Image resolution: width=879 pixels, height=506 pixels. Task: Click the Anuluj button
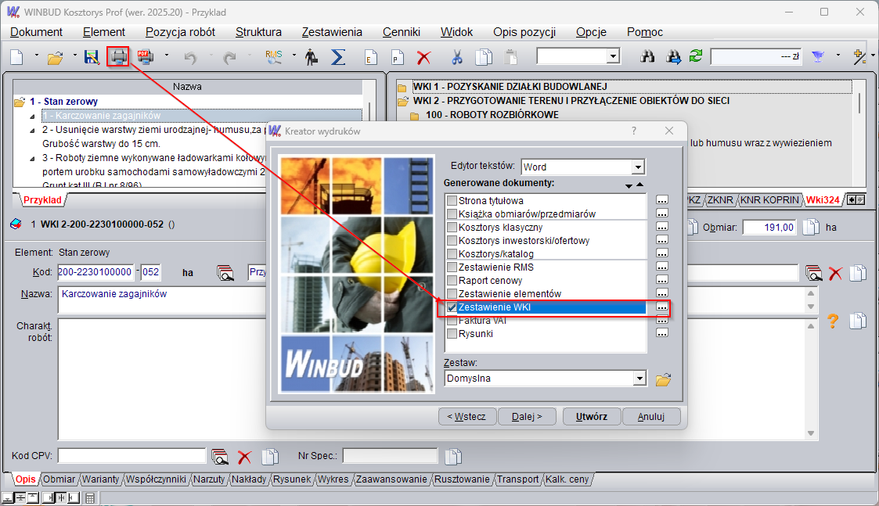[x=651, y=417]
